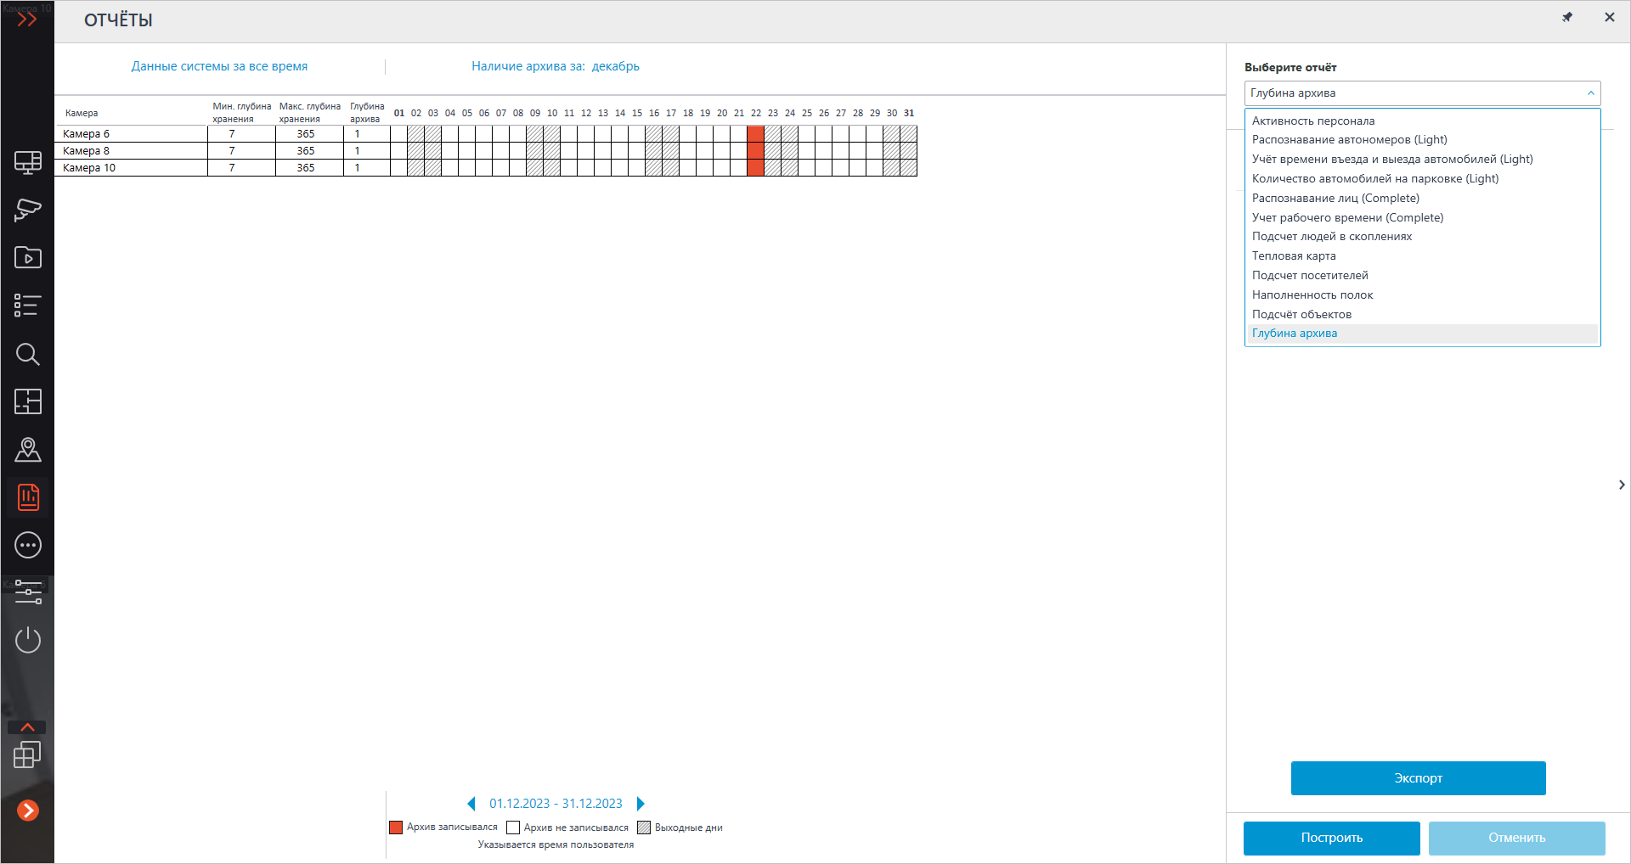Go to next month with right arrow
The height and width of the screenshot is (864, 1631).
[x=641, y=804]
